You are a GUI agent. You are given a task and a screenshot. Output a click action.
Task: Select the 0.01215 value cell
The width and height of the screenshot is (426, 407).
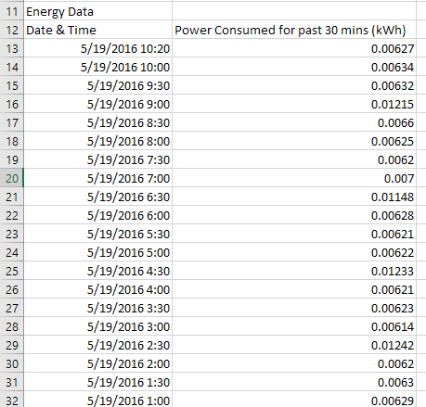pyautogui.click(x=294, y=104)
